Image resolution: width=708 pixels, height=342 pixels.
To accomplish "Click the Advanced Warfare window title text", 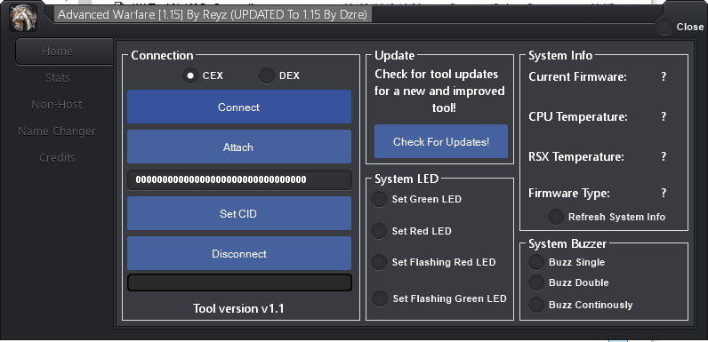I will point(213,15).
